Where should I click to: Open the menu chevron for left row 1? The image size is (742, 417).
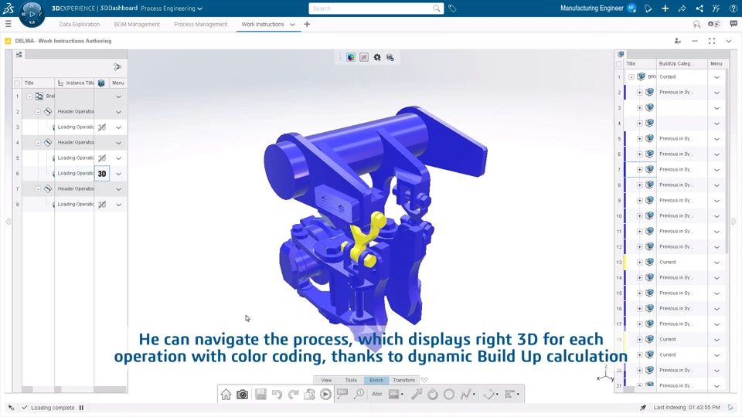point(118,97)
